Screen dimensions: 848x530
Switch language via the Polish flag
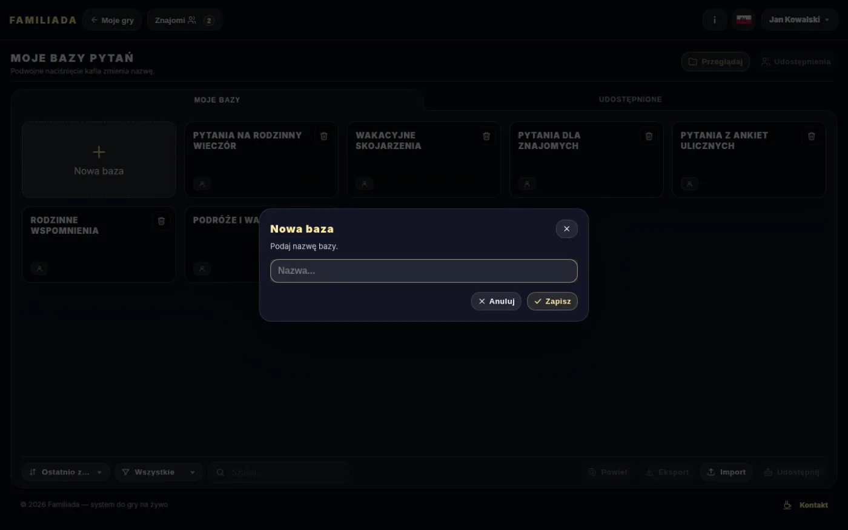744,20
